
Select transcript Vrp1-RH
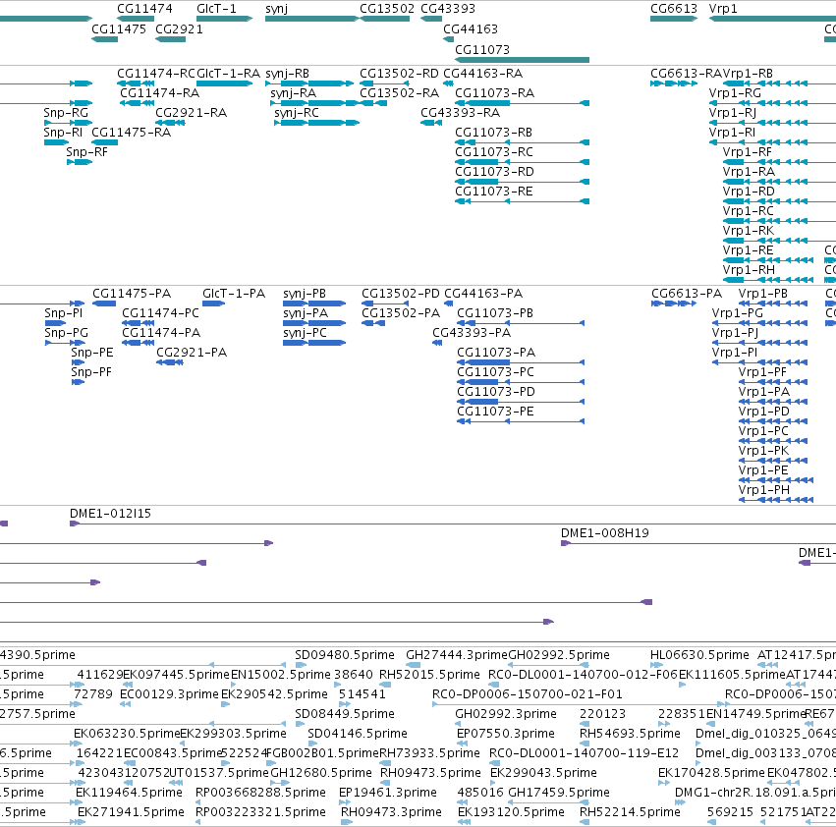749,271
